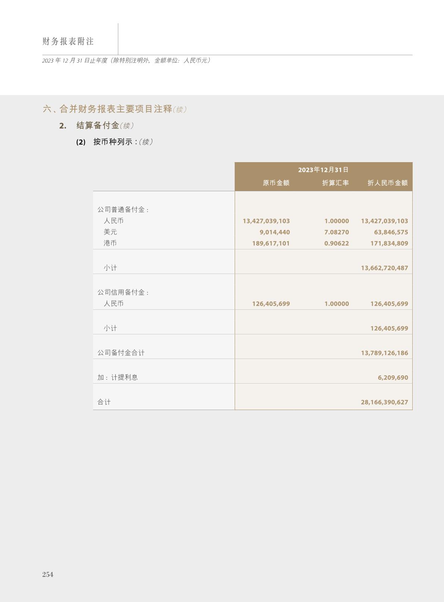The image size is (444, 602).
Task: Click the 财务报表附注 page header title
Action: (68, 41)
